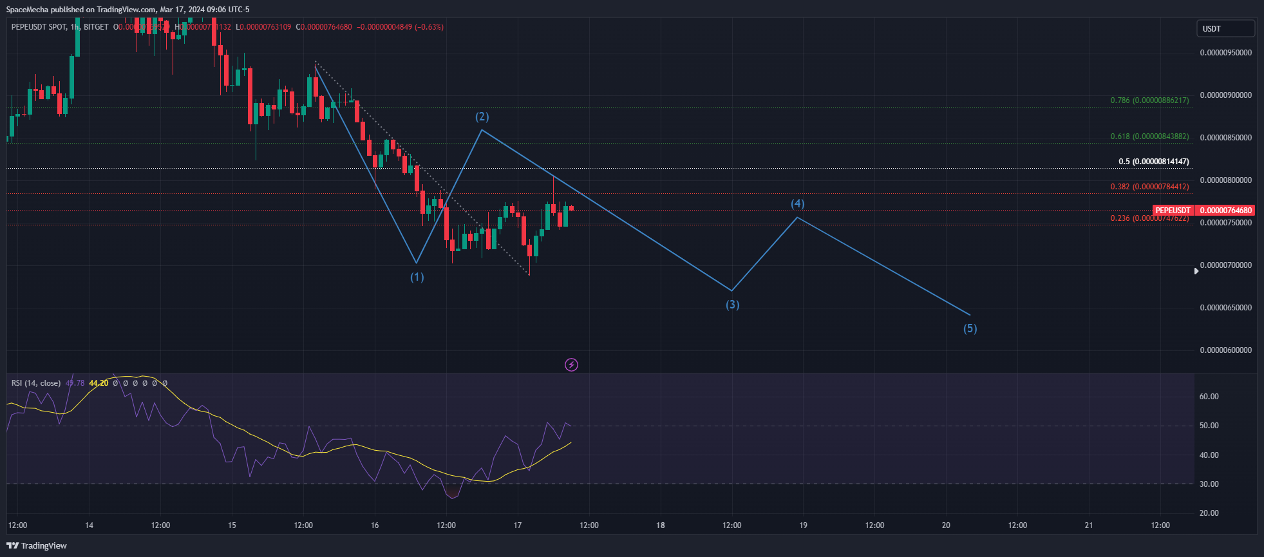The height and width of the screenshot is (557, 1264).
Task: Click the 0.00000850000 price axis value
Action: (x=1226, y=138)
